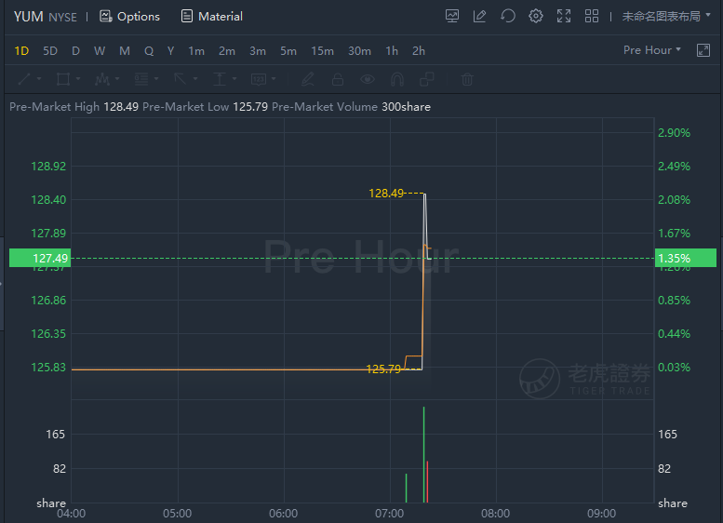Click the 128.49 high marker on chart
Screen dimensions: 723x523
tap(386, 194)
